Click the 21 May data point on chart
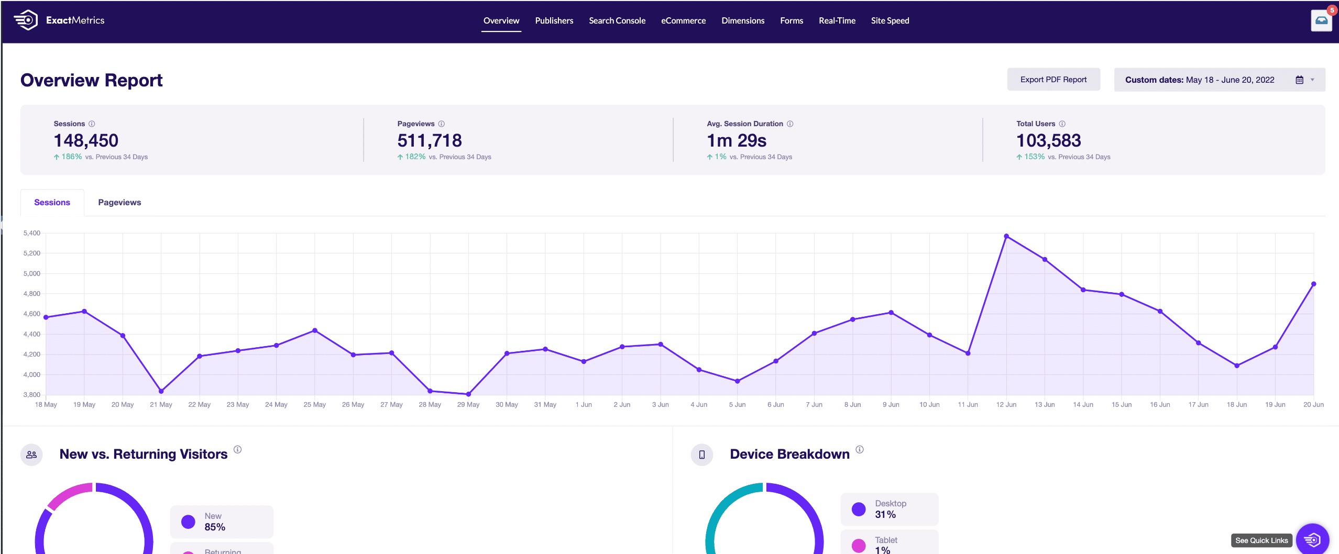 click(x=161, y=391)
